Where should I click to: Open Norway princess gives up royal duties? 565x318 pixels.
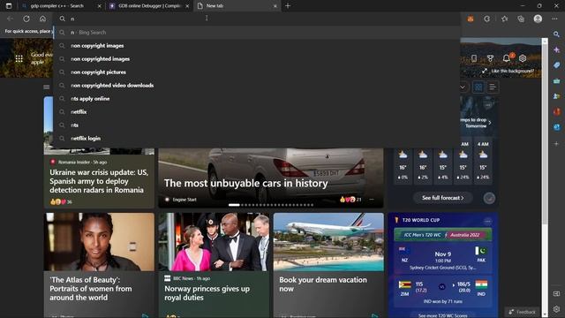pyautogui.click(x=207, y=293)
